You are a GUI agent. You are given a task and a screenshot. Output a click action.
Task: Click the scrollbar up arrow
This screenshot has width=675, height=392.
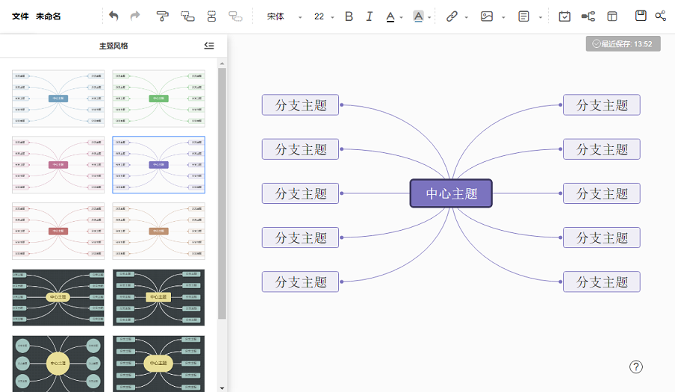(222, 63)
